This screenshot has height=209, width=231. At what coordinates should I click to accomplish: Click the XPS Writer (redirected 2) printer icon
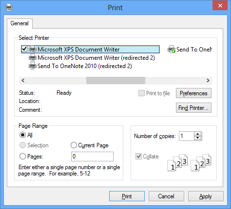click(x=33, y=57)
